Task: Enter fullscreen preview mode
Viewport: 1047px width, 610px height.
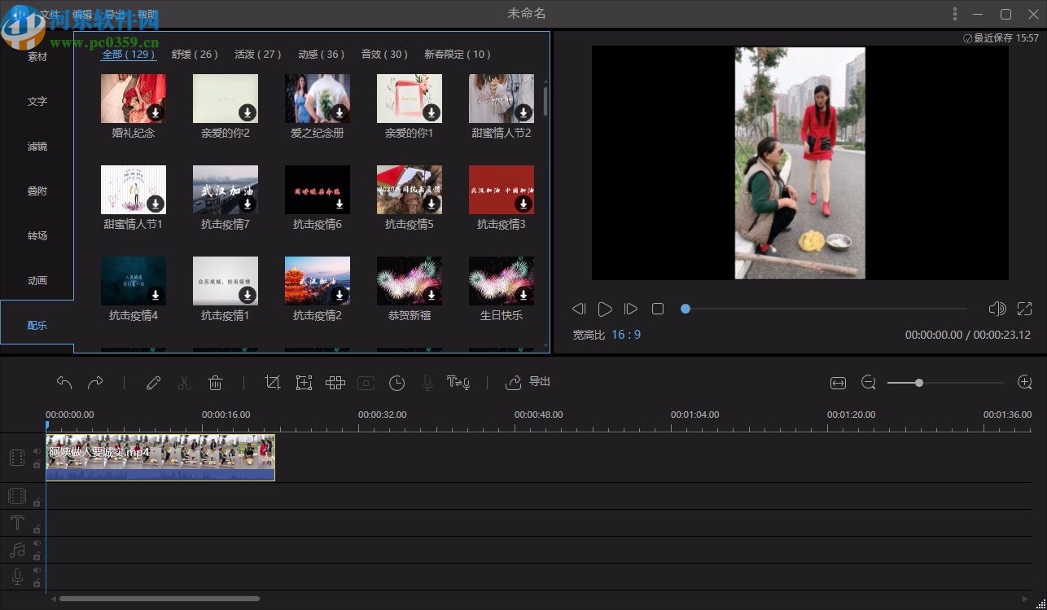Action: (x=1024, y=309)
